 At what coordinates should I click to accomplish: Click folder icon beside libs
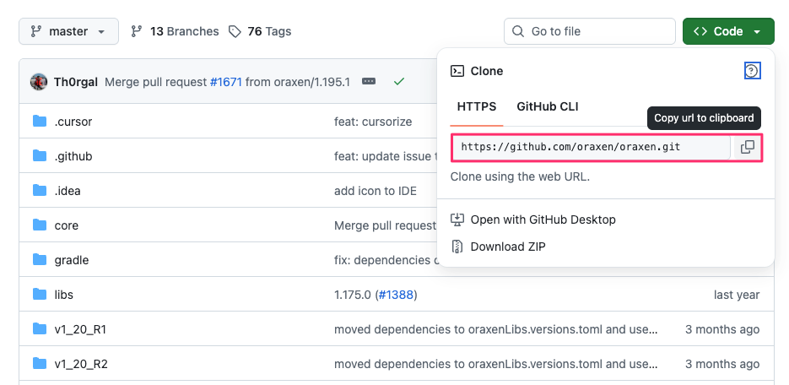[40, 295]
